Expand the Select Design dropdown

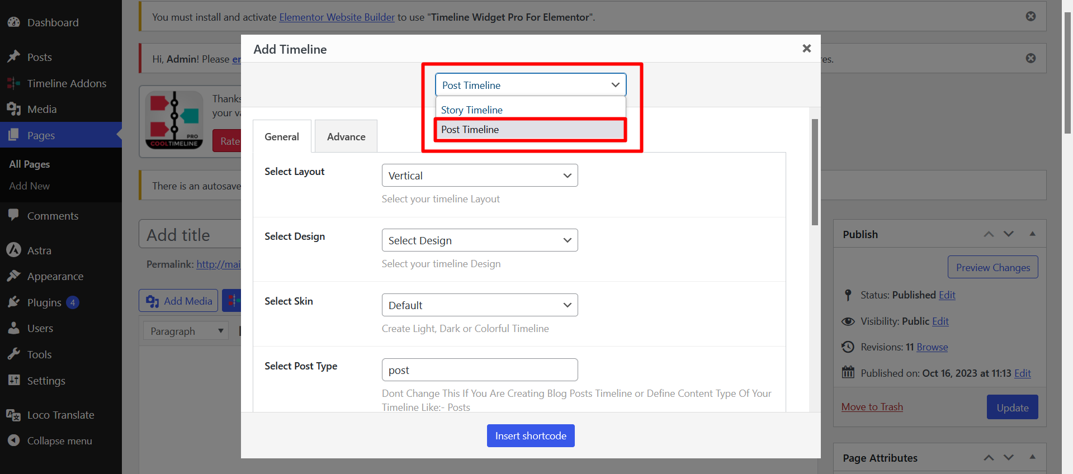(x=479, y=240)
